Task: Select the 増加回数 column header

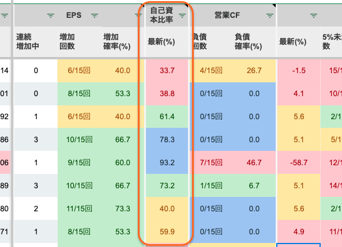Action: (80, 42)
